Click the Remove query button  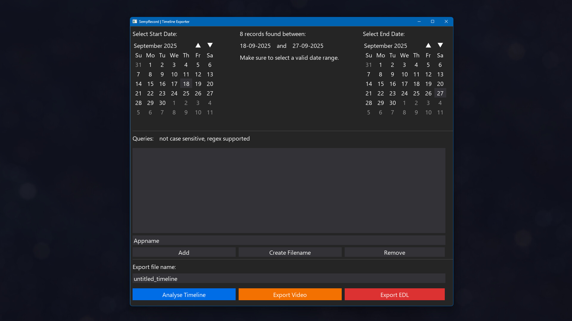pos(394,252)
